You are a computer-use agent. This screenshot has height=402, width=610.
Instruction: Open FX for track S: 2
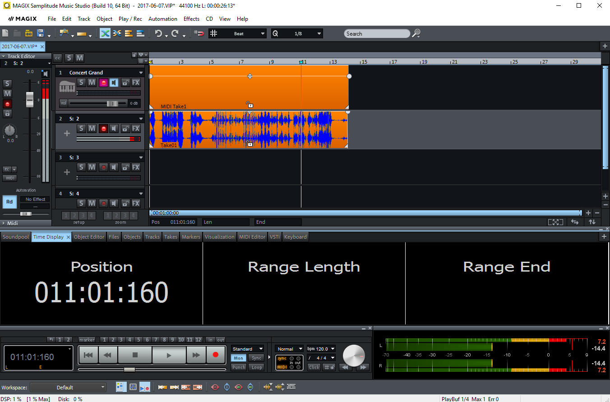coord(136,129)
